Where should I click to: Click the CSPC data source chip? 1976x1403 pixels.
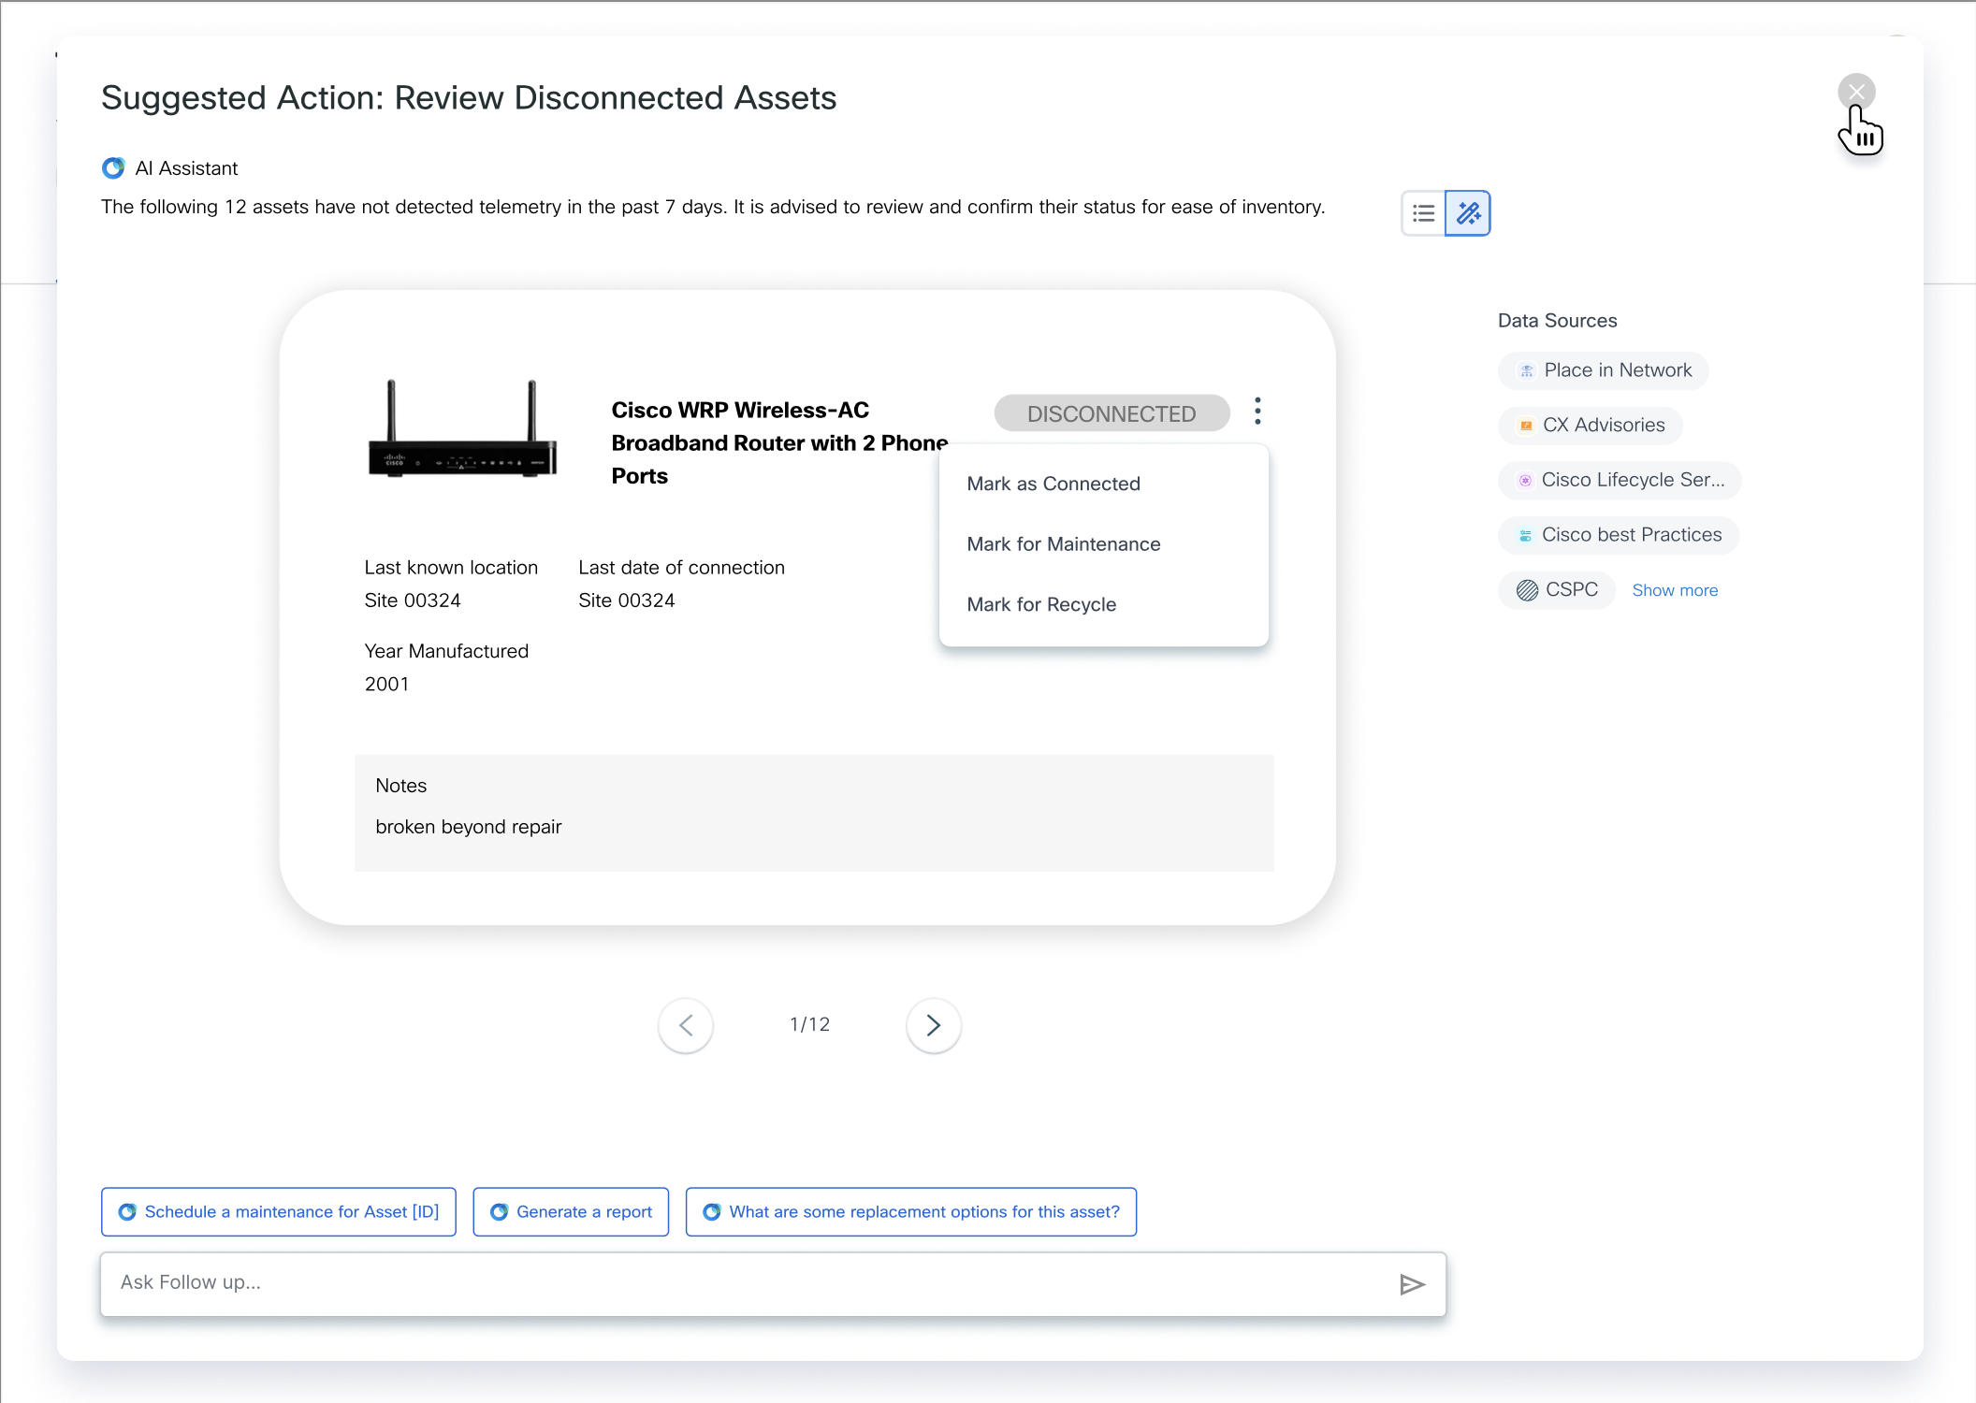(x=1557, y=590)
